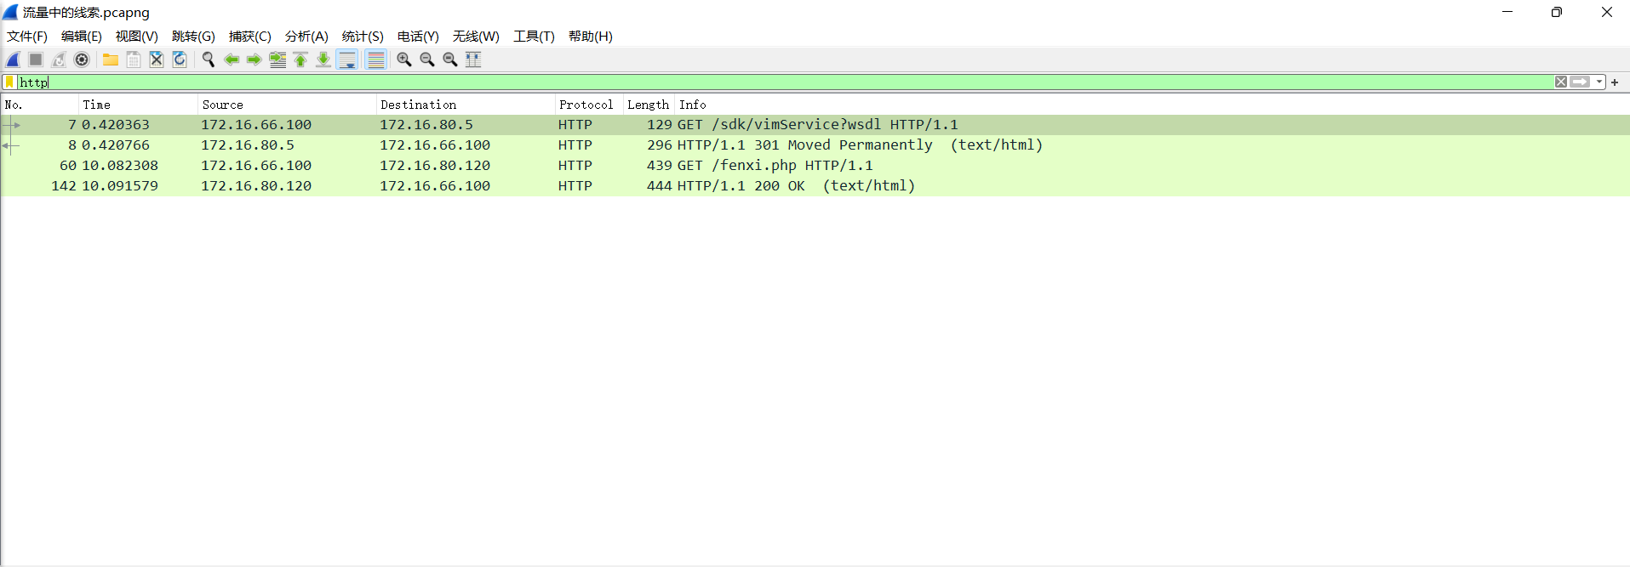Open the 捕获(C) menu
The width and height of the screenshot is (1630, 567).
point(250,37)
